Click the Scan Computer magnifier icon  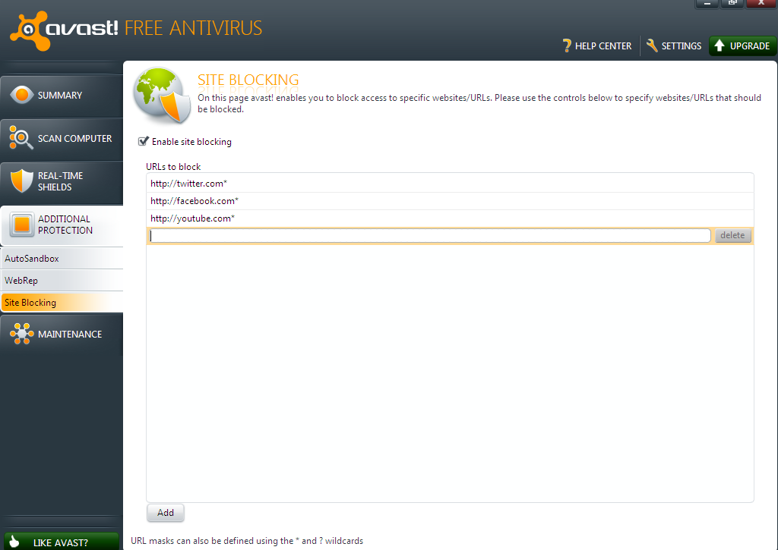click(21, 138)
